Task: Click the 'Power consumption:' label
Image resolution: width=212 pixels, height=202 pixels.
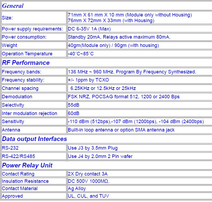Action: pyautogui.click(x=24, y=37)
